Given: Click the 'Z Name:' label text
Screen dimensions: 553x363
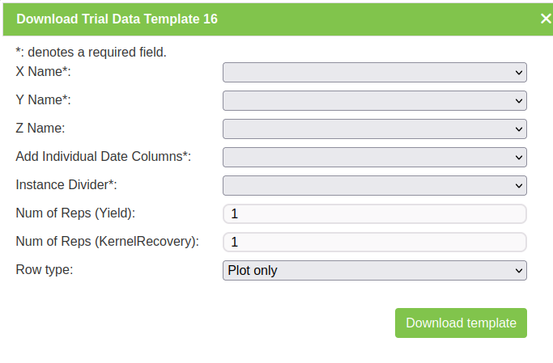Looking at the screenshot, I should pos(40,128).
